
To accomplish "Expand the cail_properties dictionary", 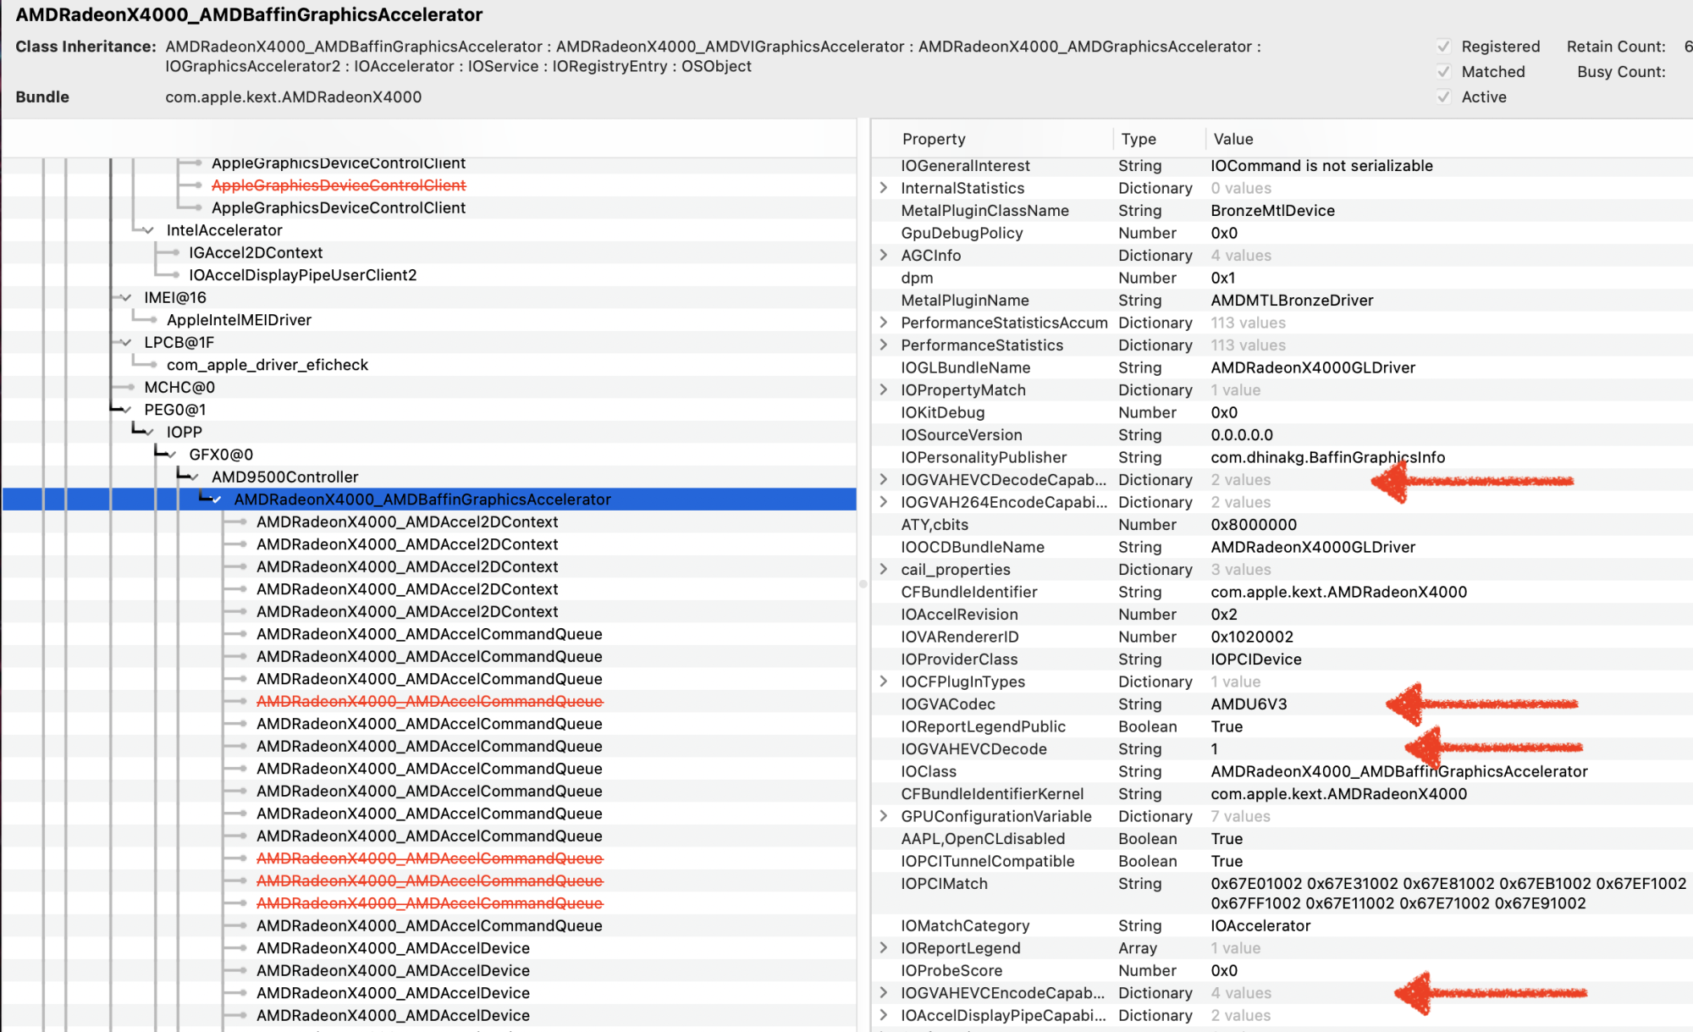I will pos(884,569).
